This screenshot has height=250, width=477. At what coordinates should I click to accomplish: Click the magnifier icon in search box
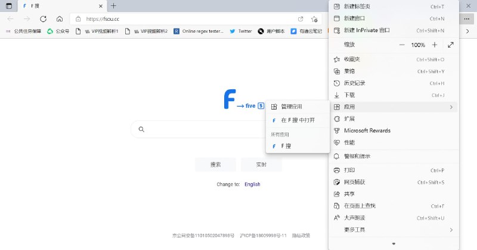coord(141,129)
